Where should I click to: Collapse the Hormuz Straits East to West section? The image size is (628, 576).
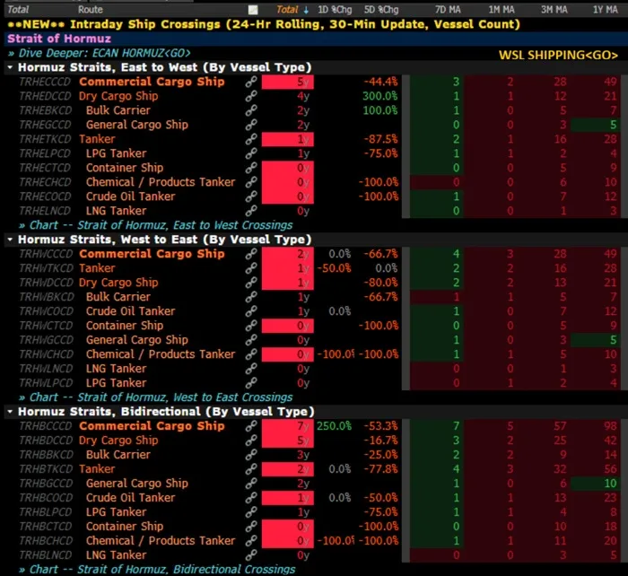tap(10, 67)
